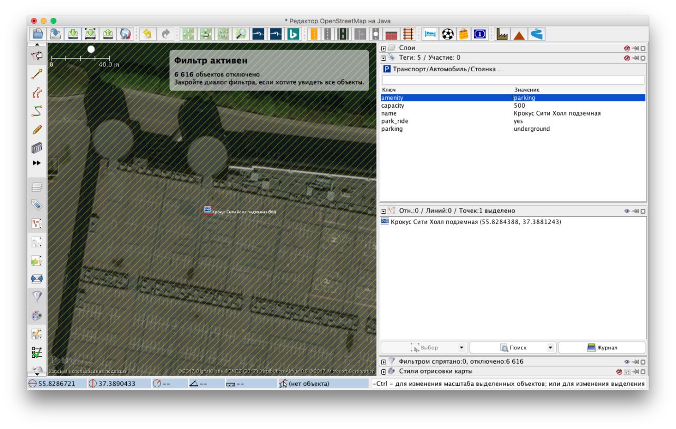This screenshot has width=676, height=429.
Task: Toggle eye visibility icon on Selection panel
Action: pos(627,211)
